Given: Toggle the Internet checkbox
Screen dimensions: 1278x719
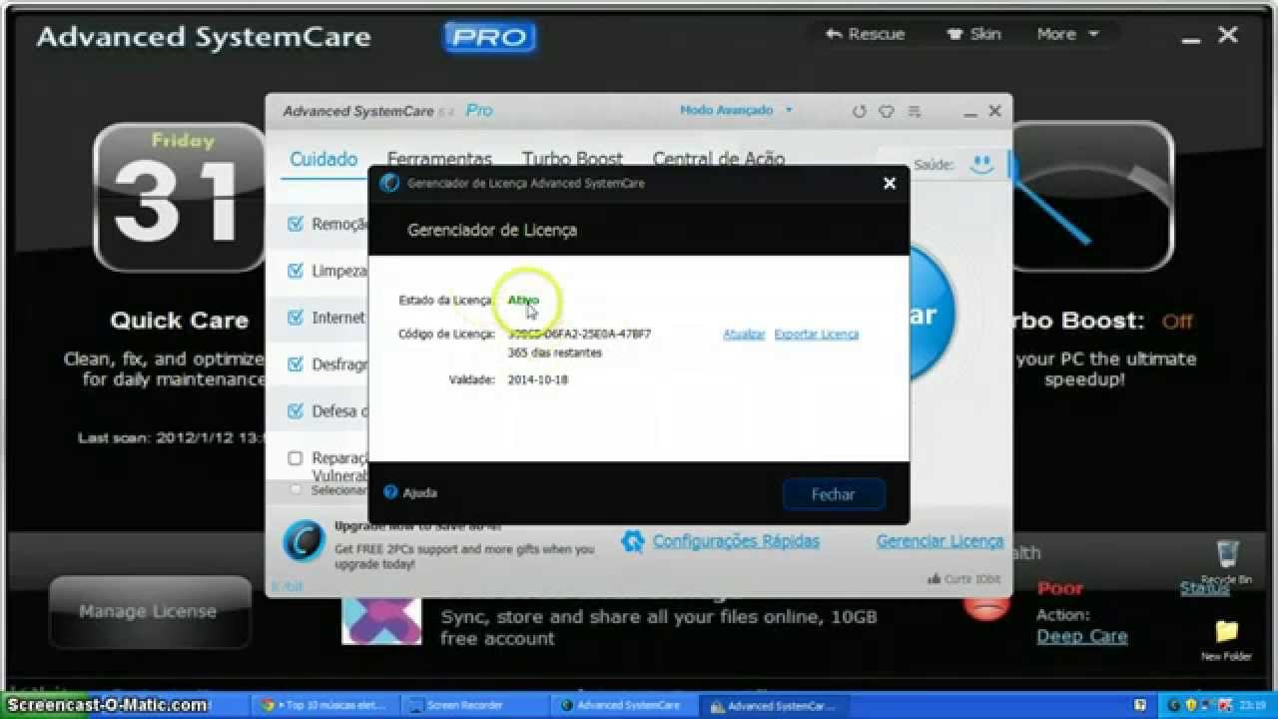Looking at the screenshot, I should [296, 318].
